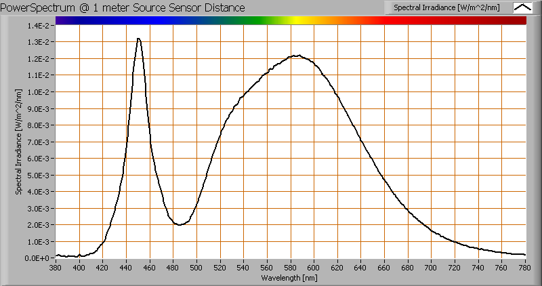Image resolution: width=542 pixels, height=286 pixels.
Task: Click the violet start of the spectrum bar
Action: 61,21
